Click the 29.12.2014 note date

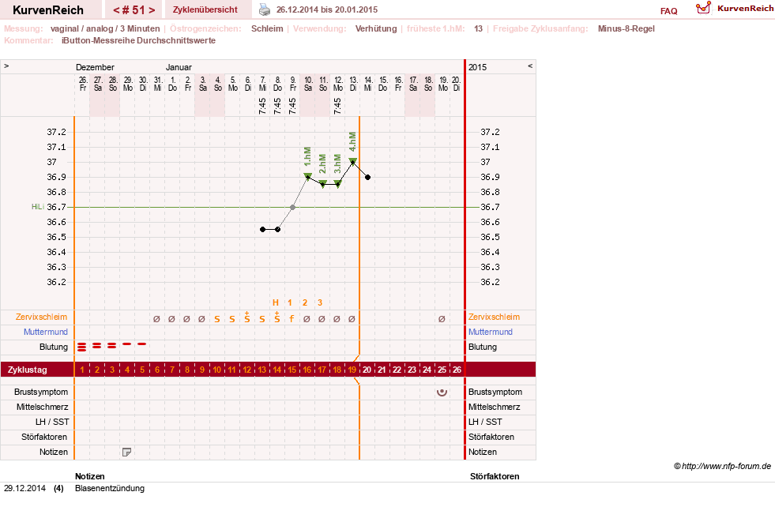[24, 488]
